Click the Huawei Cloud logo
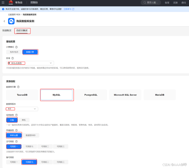Screen dimensions: 189x168 click(x=11, y=2)
